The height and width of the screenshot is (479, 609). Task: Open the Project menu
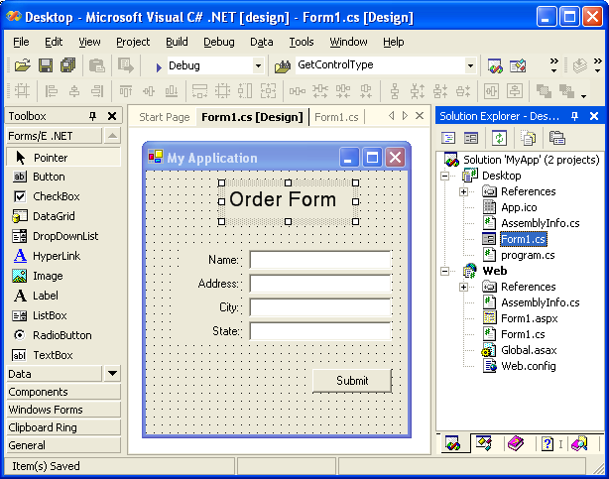[x=133, y=42]
